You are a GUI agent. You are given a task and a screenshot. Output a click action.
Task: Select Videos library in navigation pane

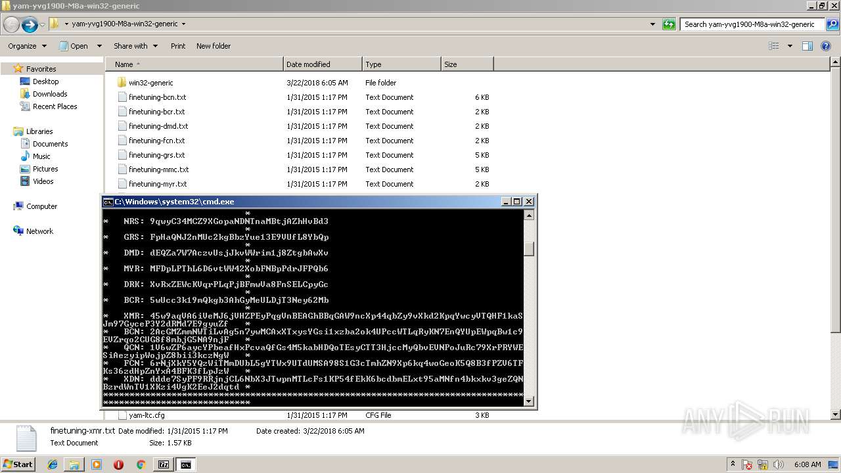pos(43,181)
